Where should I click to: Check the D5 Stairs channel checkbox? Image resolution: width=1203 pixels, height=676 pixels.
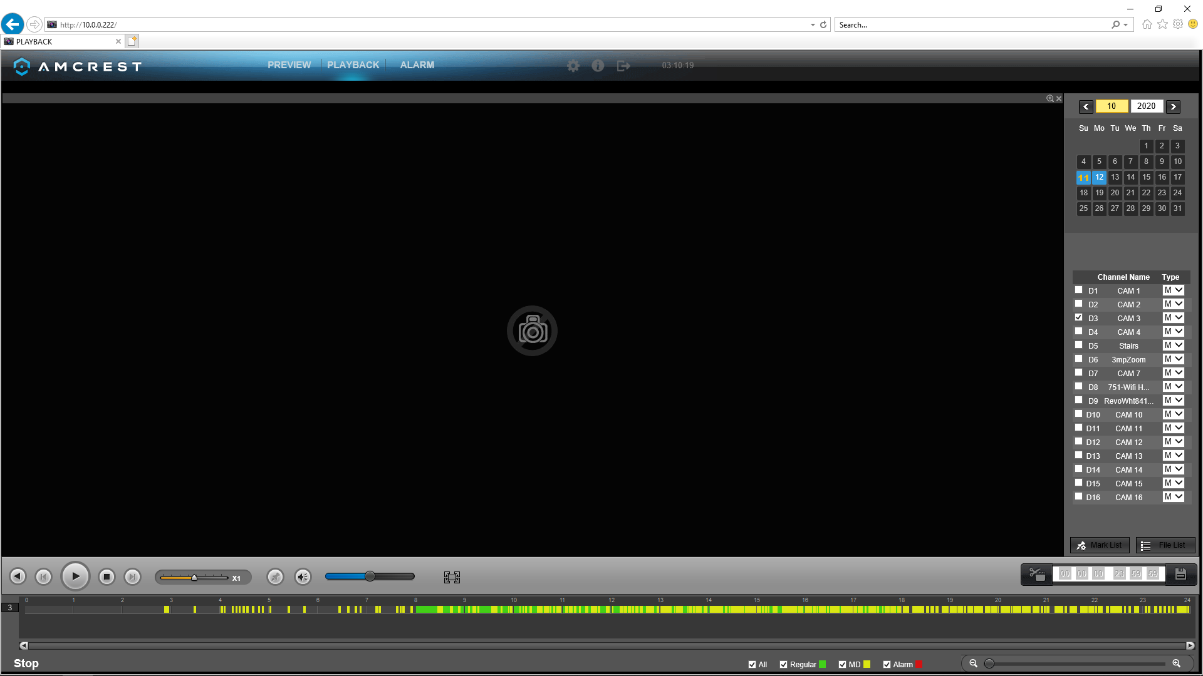click(x=1078, y=345)
